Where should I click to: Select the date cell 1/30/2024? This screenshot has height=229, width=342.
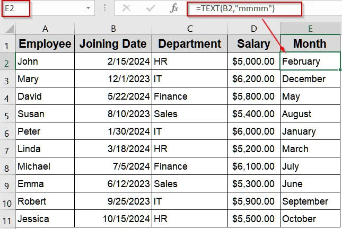[x=113, y=131]
